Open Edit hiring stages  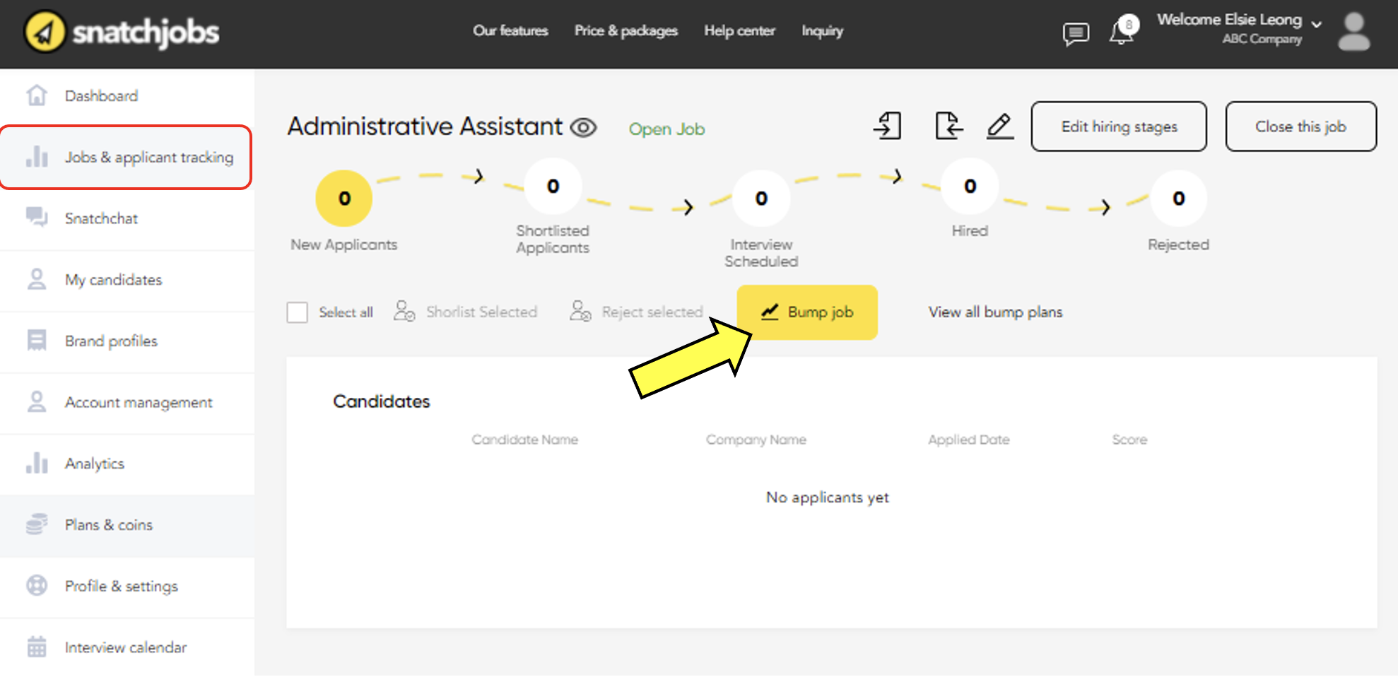1118,126
